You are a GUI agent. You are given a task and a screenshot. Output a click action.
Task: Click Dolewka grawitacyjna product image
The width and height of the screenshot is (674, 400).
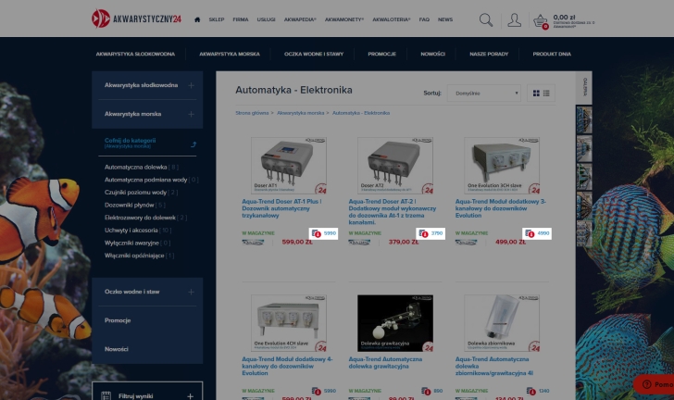[395, 323]
